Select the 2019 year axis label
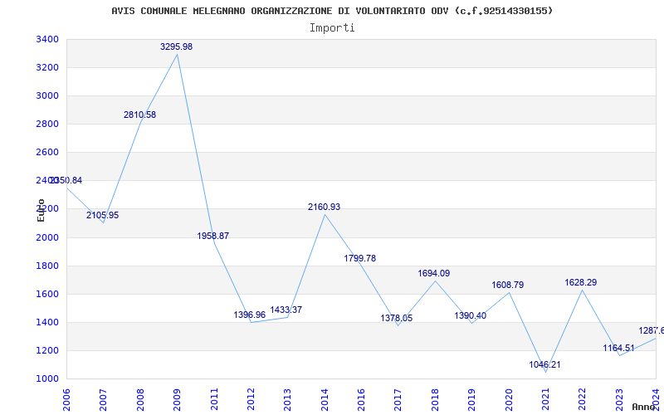Screen dimensions: 664x415 [x=471, y=400]
